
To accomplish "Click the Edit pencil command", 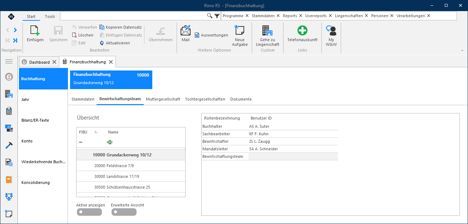I will click(x=79, y=43).
